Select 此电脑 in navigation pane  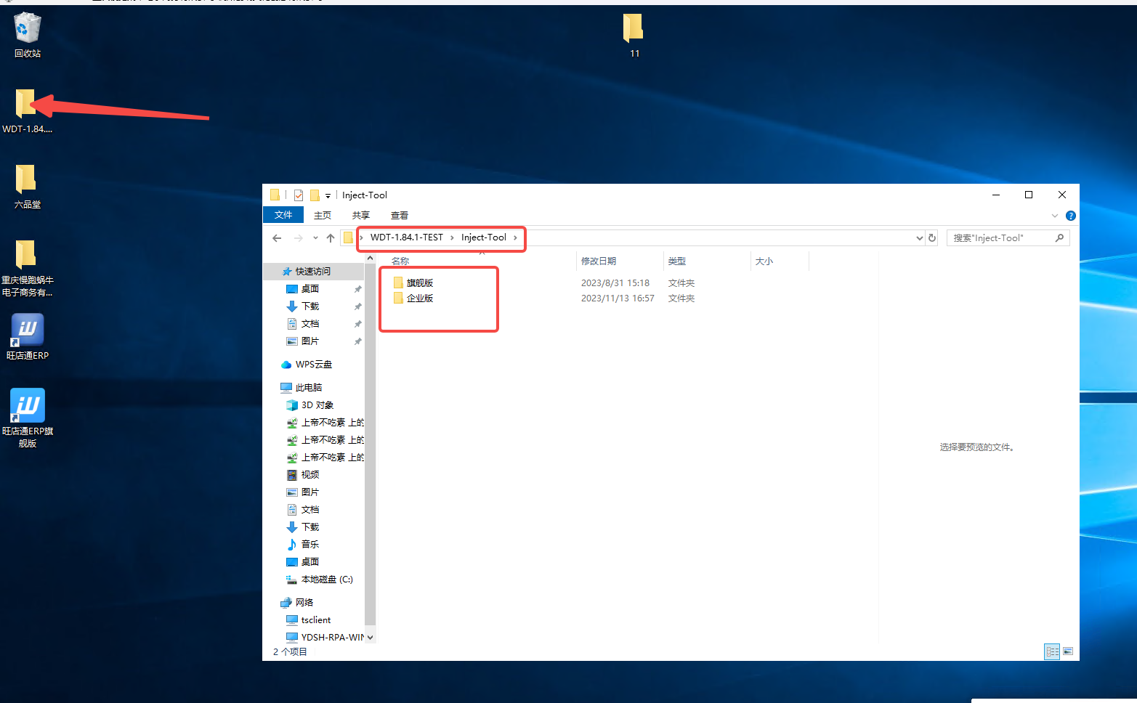coord(302,387)
